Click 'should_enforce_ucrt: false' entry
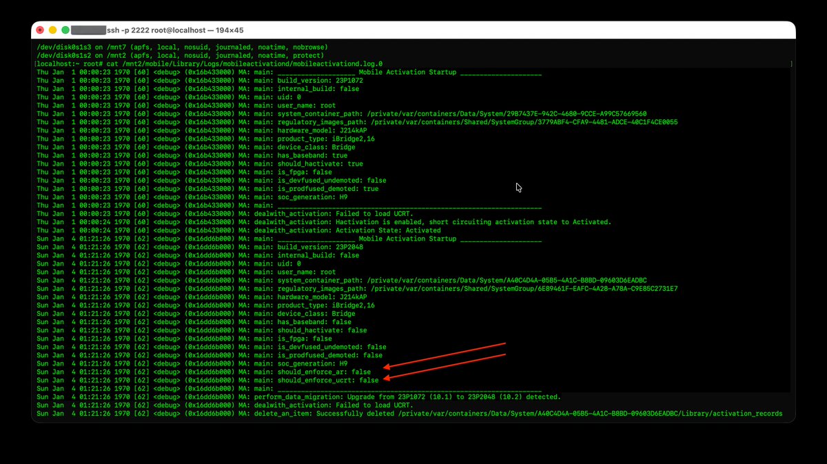827x464 pixels. tap(327, 381)
